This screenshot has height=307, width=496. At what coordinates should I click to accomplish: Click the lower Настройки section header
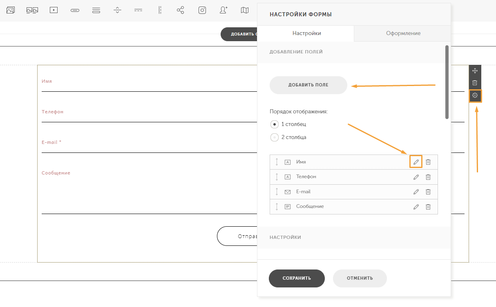[285, 237]
